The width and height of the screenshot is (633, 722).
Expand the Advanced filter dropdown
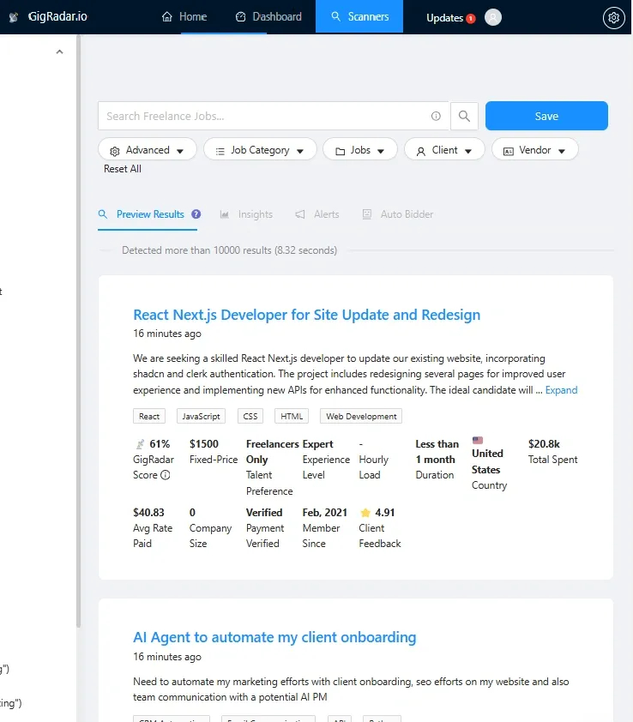(148, 150)
